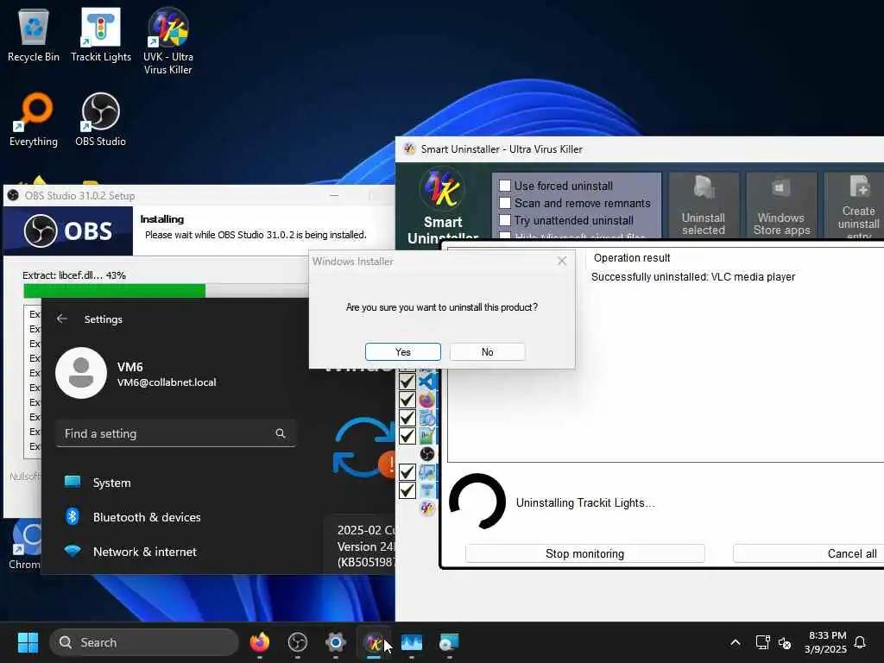
Task: Click the taskbar Search box
Action: [x=144, y=642]
